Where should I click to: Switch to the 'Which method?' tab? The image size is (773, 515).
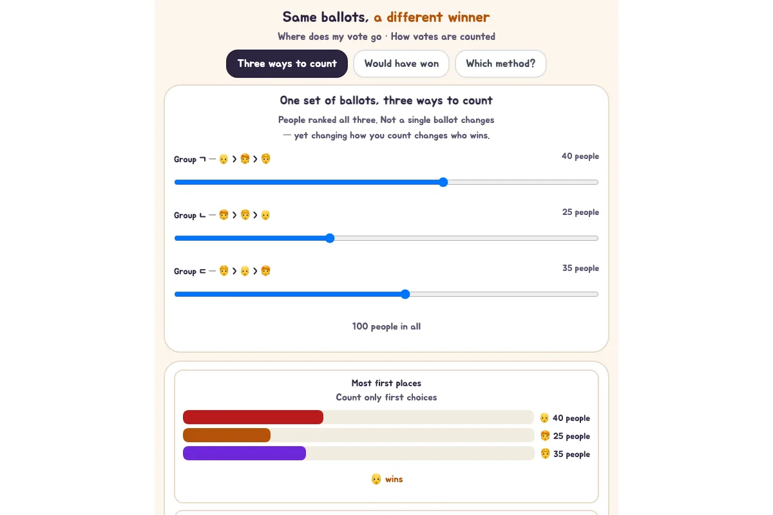coord(501,64)
